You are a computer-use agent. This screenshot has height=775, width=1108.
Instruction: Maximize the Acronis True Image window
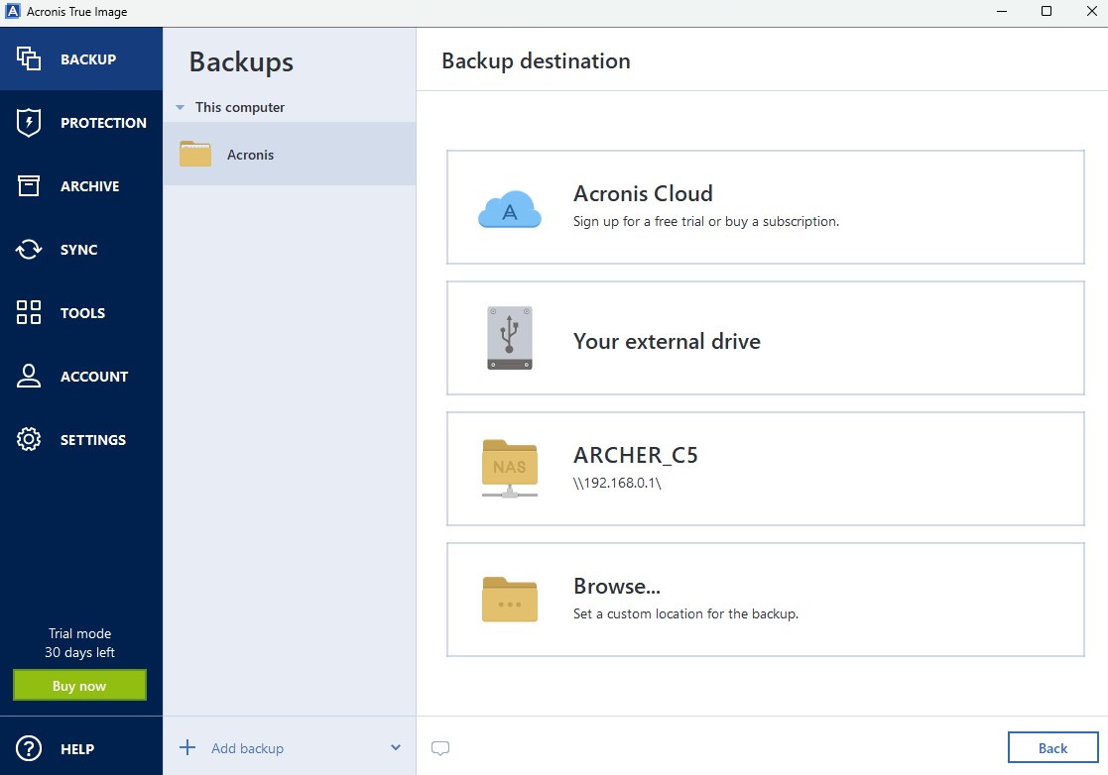1046,11
